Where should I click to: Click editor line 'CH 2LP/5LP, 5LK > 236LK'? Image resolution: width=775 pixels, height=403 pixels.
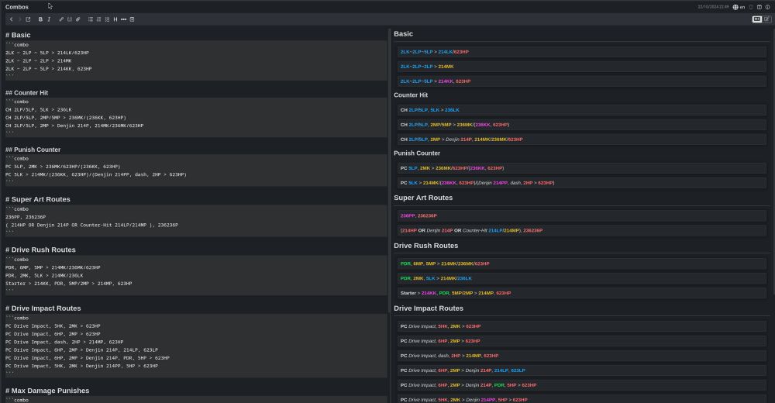(x=39, y=110)
